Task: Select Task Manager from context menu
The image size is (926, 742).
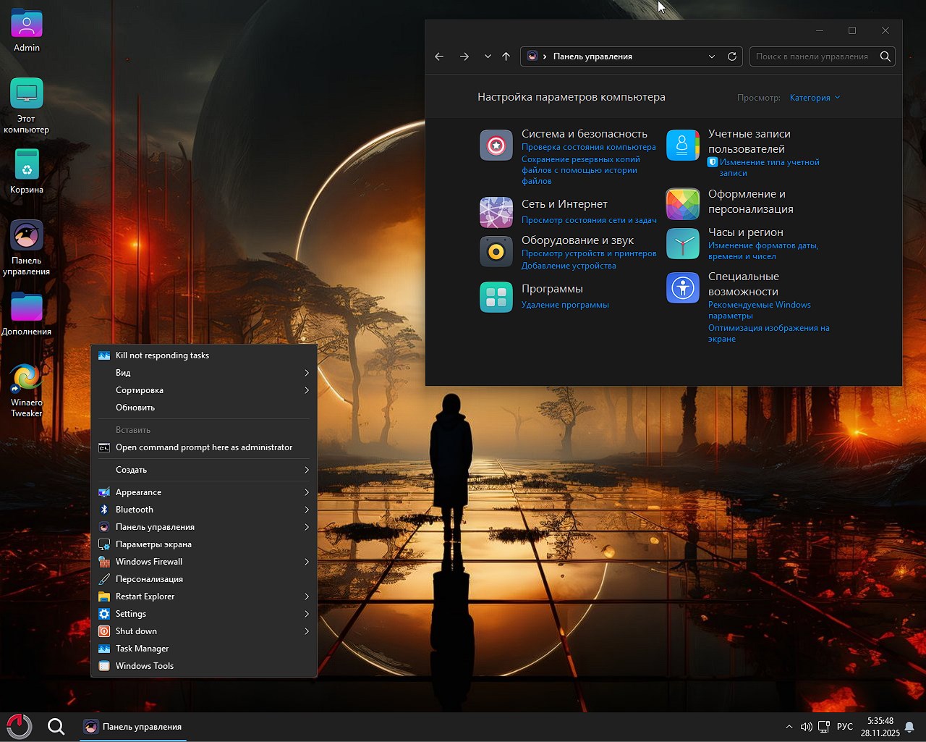Action: coord(143,649)
